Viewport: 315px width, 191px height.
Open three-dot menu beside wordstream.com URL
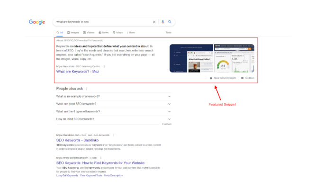[101, 158]
